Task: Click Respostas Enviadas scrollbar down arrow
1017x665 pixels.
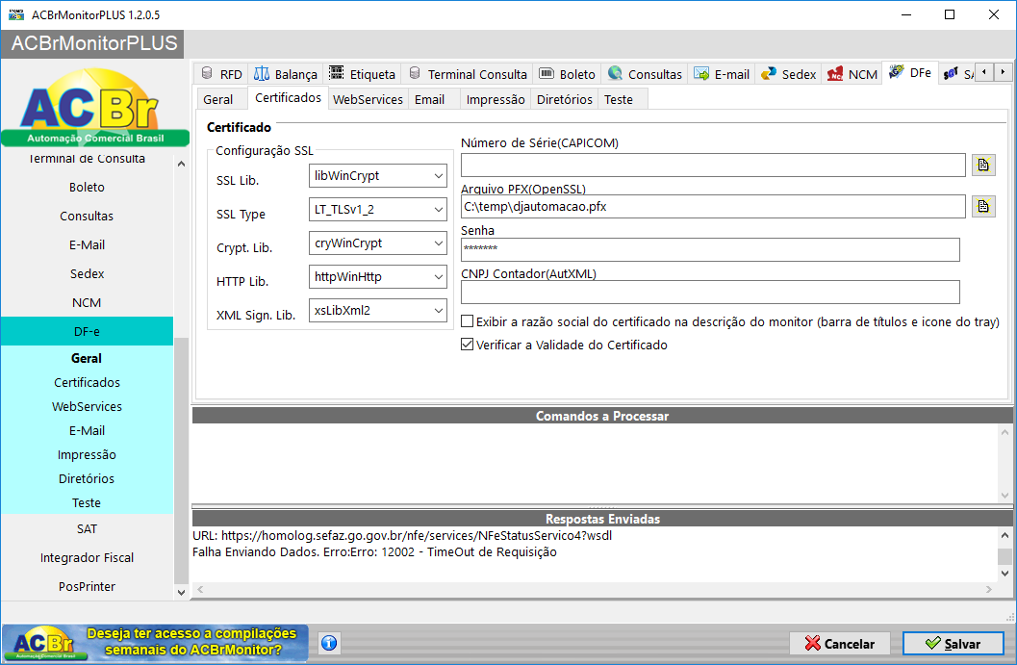Action: tap(1004, 573)
